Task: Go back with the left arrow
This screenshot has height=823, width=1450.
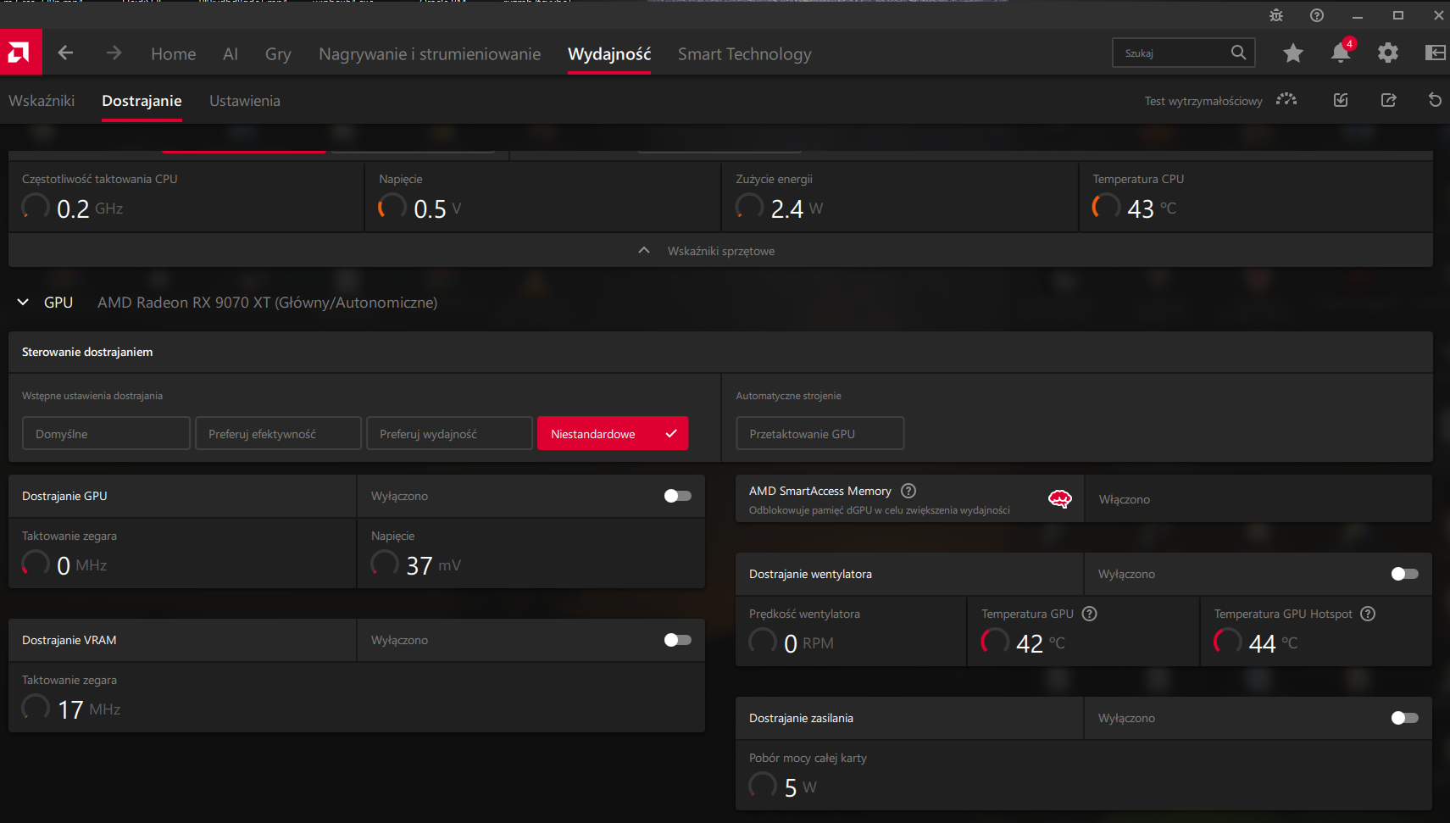Action: [65, 53]
